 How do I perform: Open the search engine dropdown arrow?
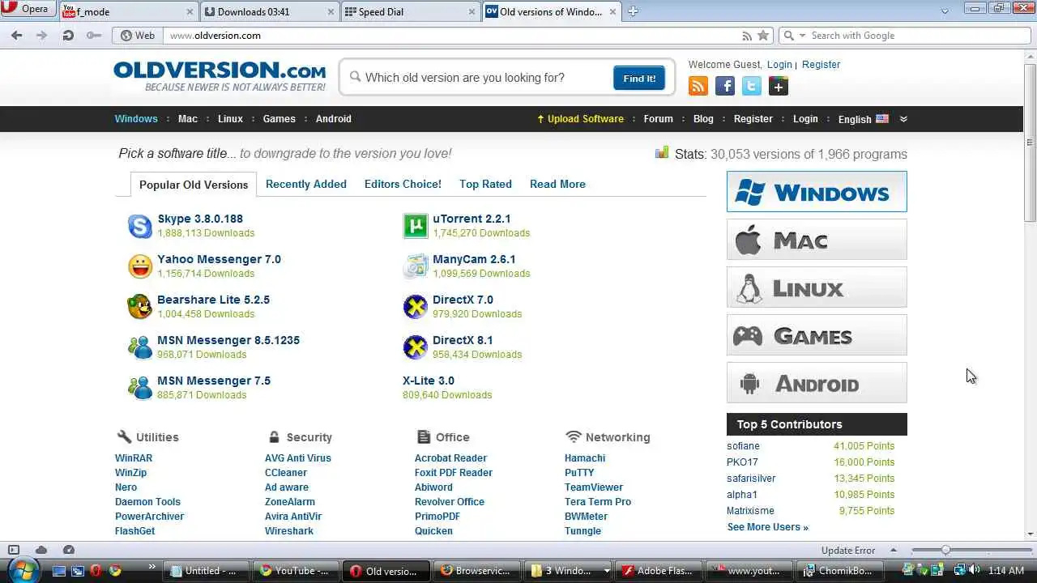pyautogui.click(x=803, y=36)
